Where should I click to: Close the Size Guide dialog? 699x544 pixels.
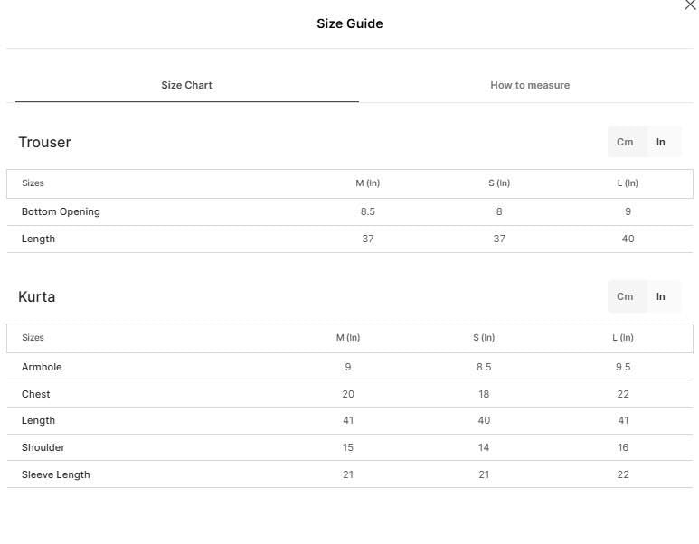pos(690,5)
